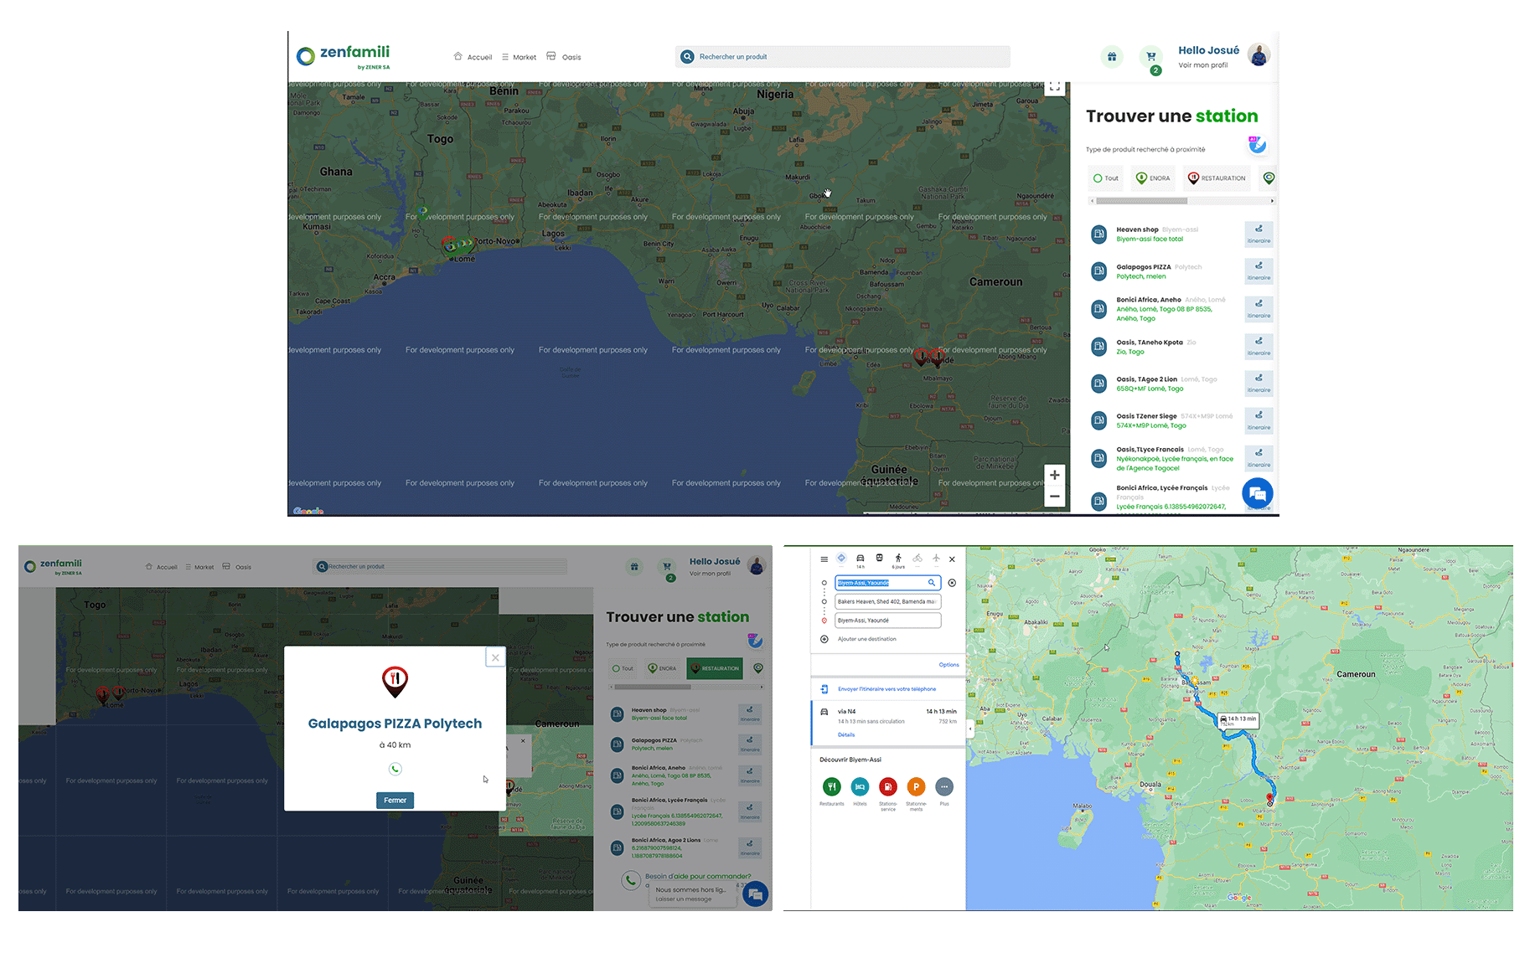The image size is (1530, 953).
Task: Open the gift icon in main zenfamili view
Action: pos(1111,57)
